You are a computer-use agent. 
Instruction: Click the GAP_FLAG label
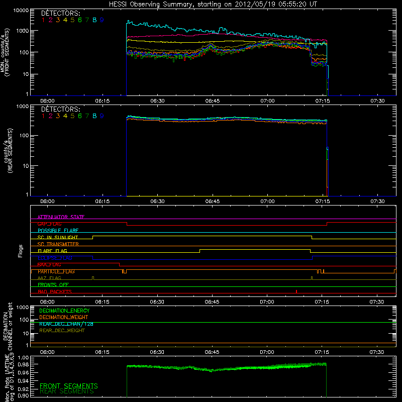click(49, 224)
